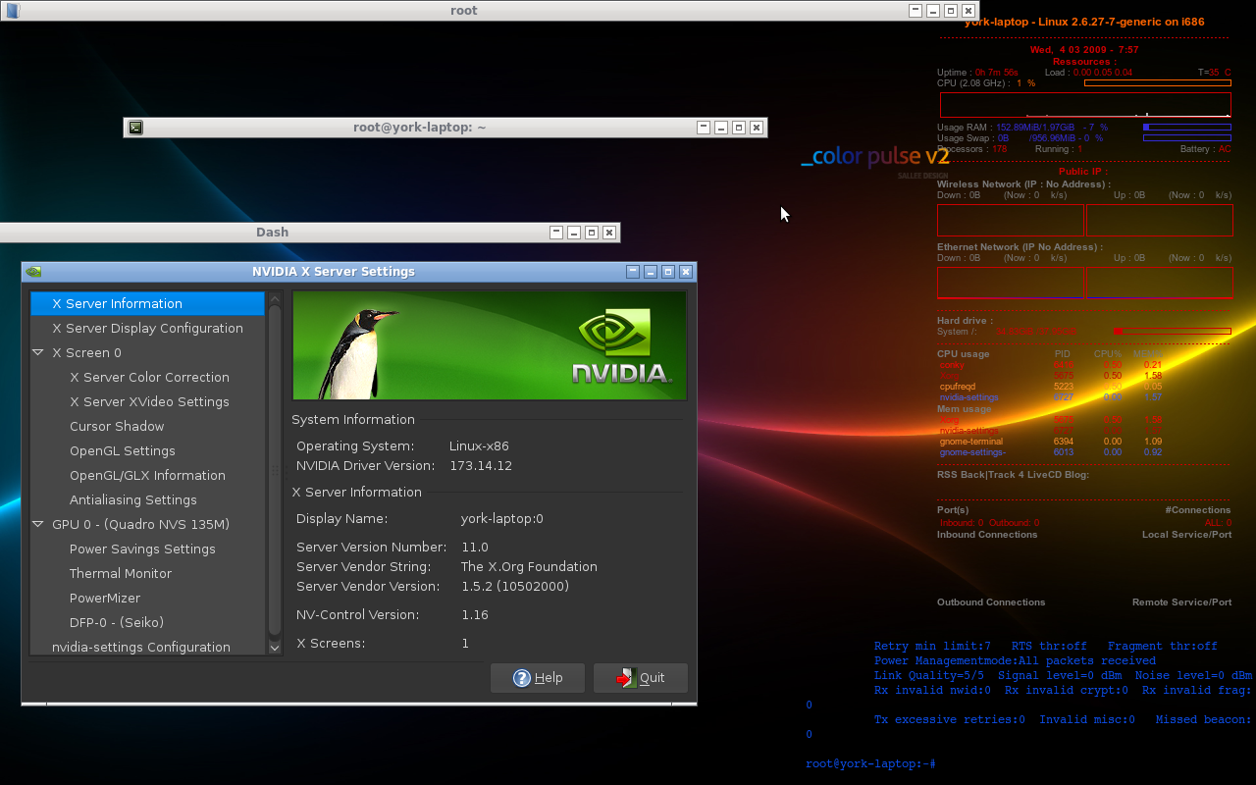Select the GPU 0 - (Quadro NVS 135M) label
Image resolution: width=1256 pixels, height=785 pixels.
click(x=140, y=524)
